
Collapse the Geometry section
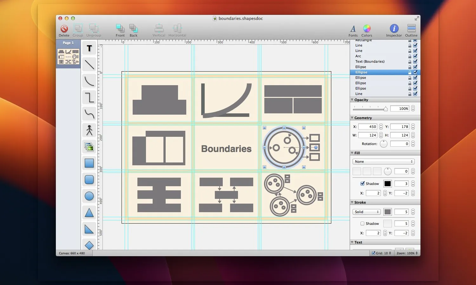coord(352,118)
